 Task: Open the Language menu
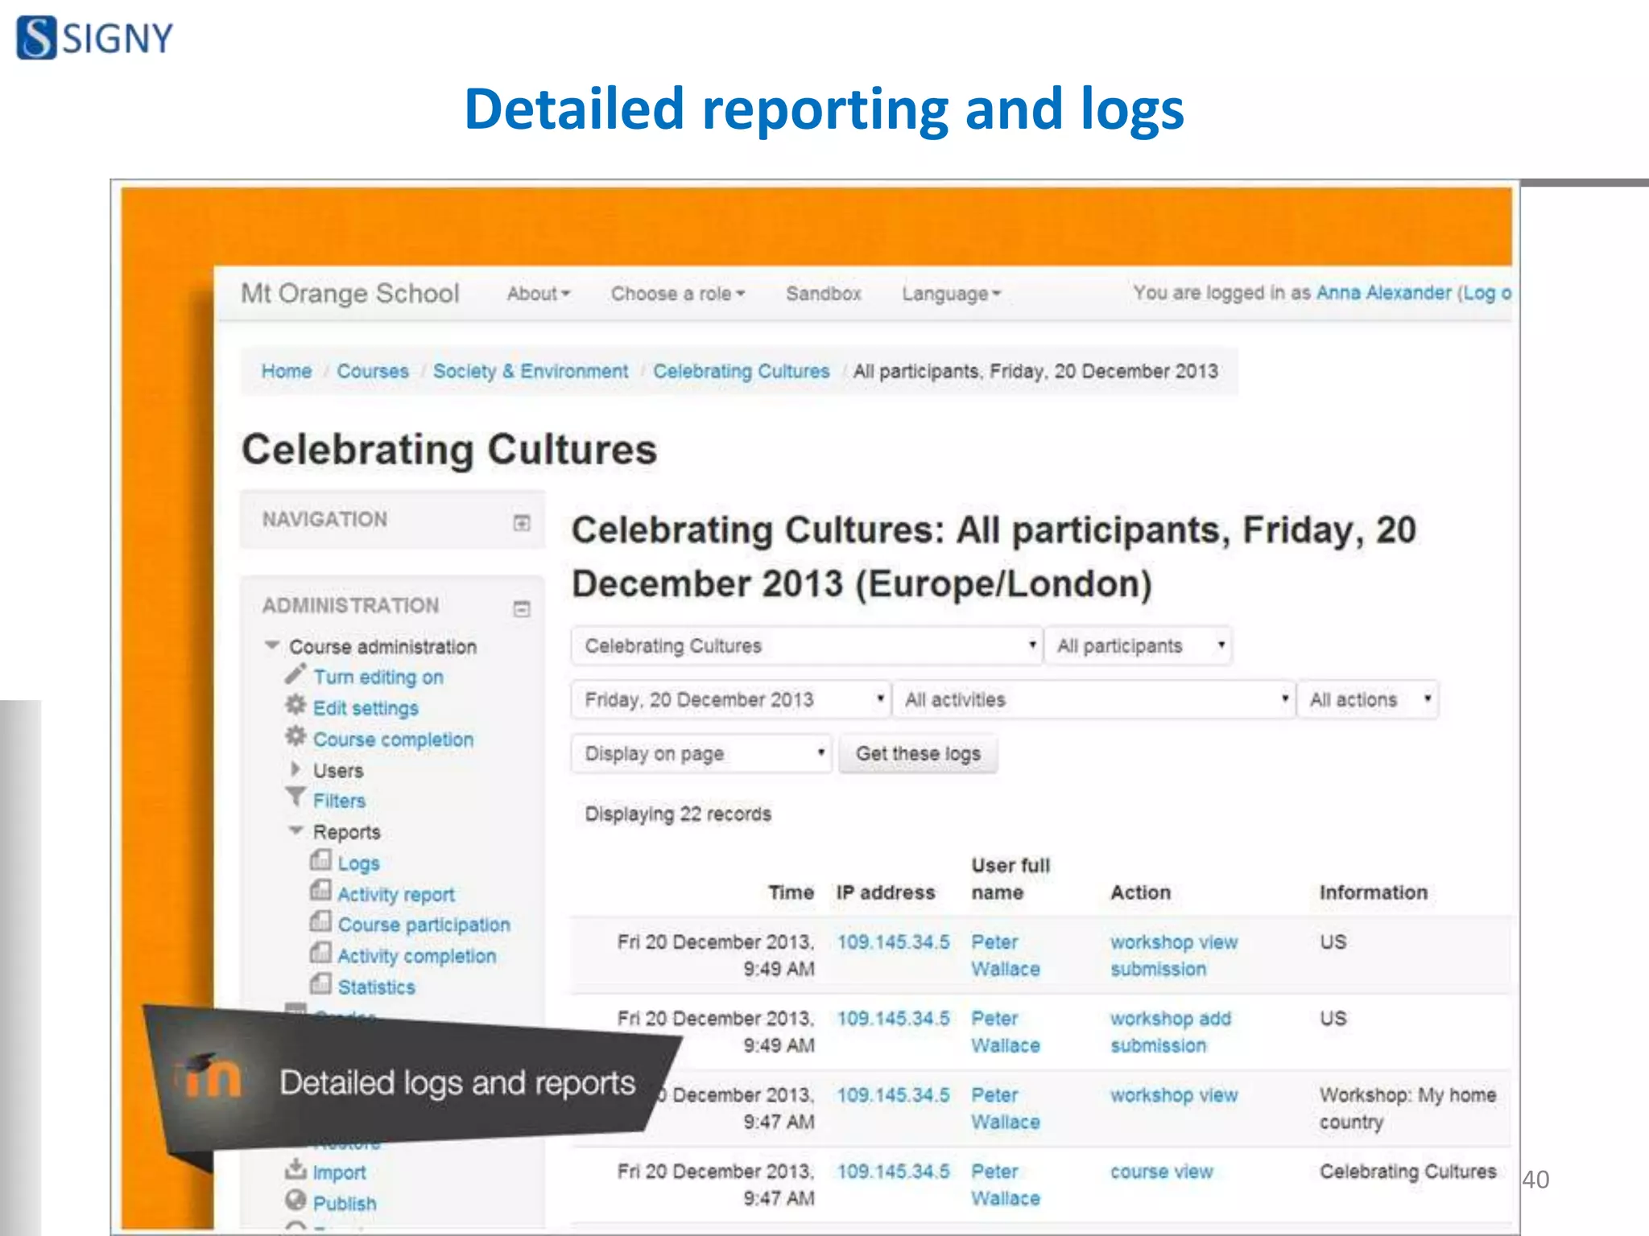click(x=951, y=294)
